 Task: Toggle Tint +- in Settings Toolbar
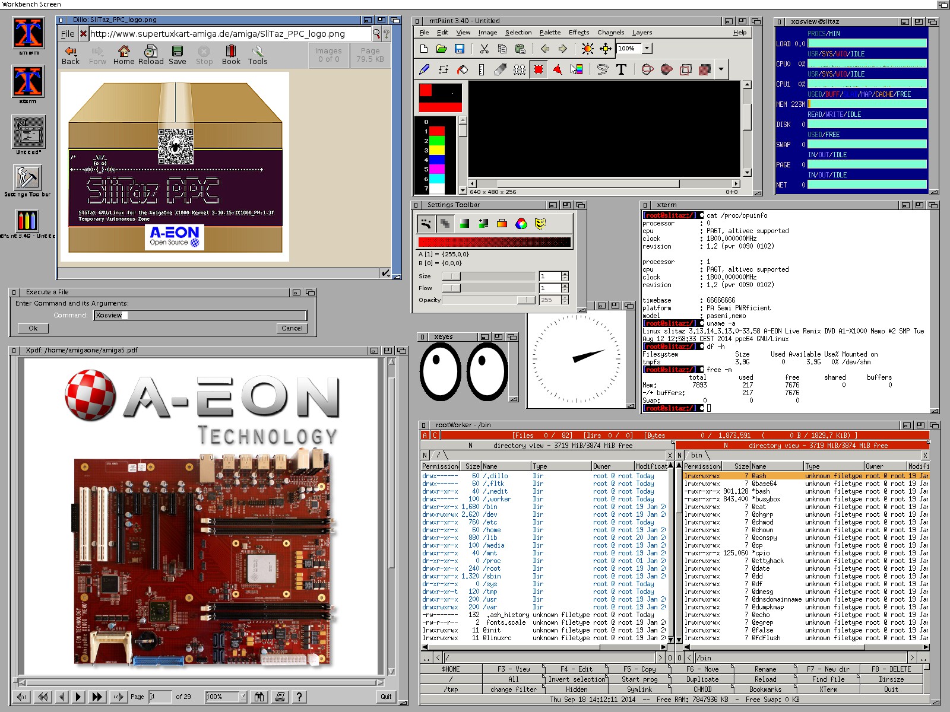483,224
